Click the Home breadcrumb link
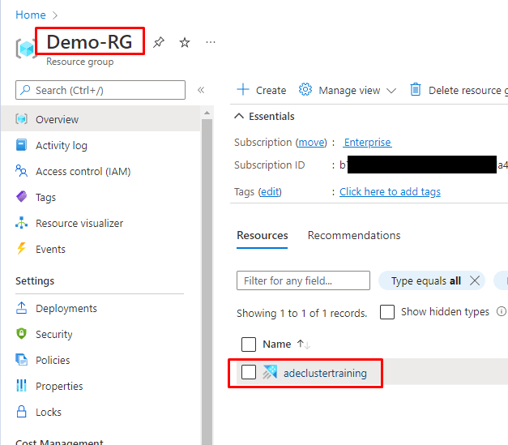The width and height of the screenshot is (508, 445). 31,15
